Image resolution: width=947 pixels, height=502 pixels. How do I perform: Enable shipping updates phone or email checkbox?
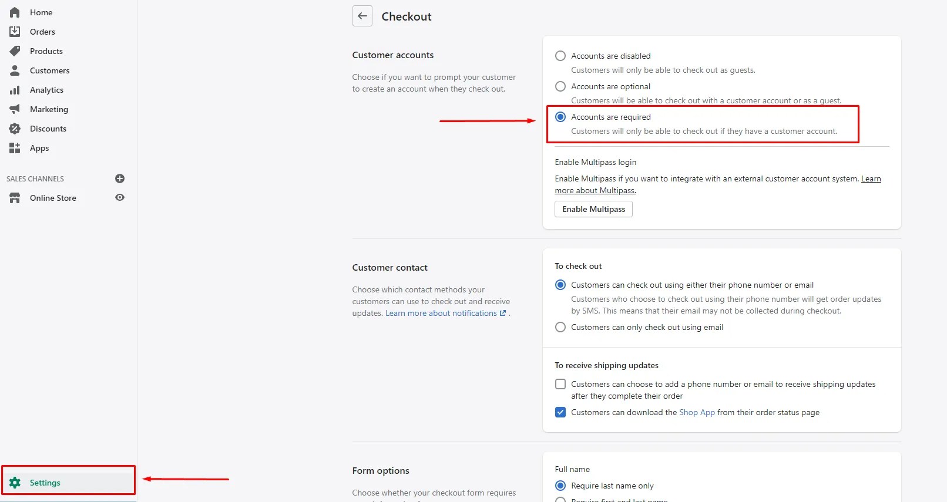tap(560, 384)
